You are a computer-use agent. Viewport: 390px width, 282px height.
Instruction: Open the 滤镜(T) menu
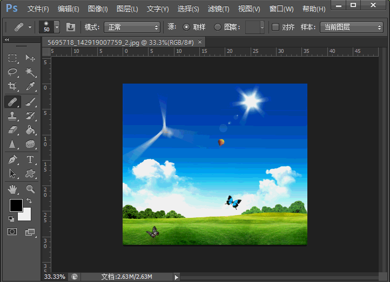click(x=218, y=9)
